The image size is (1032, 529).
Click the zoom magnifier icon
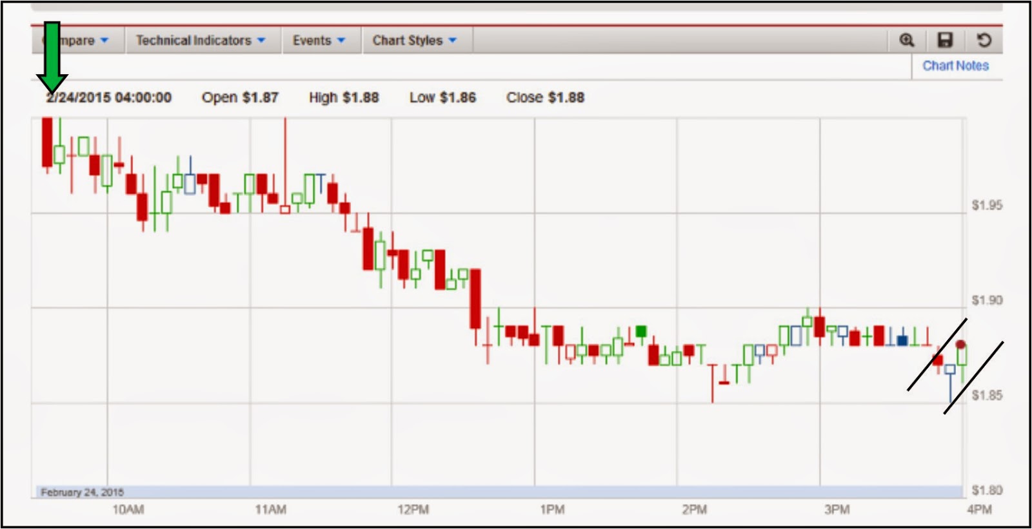tap(907, 41)
